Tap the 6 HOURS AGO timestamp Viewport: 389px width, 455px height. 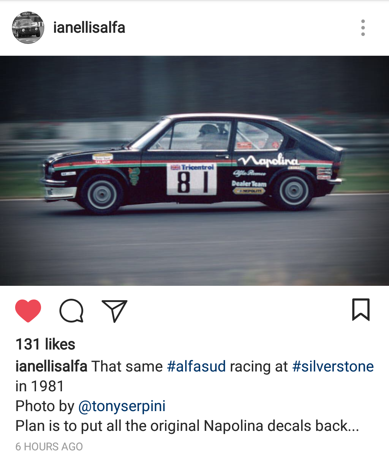point(49,447)
